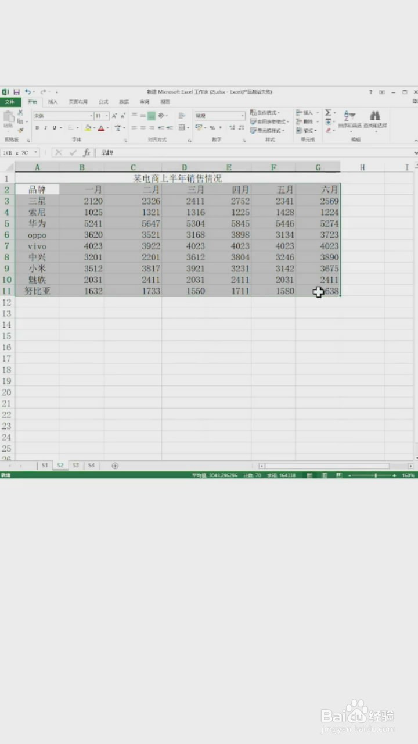Screen dimensions: 418x744
Task: Toggle align text left
Action: tap(134, 127)
